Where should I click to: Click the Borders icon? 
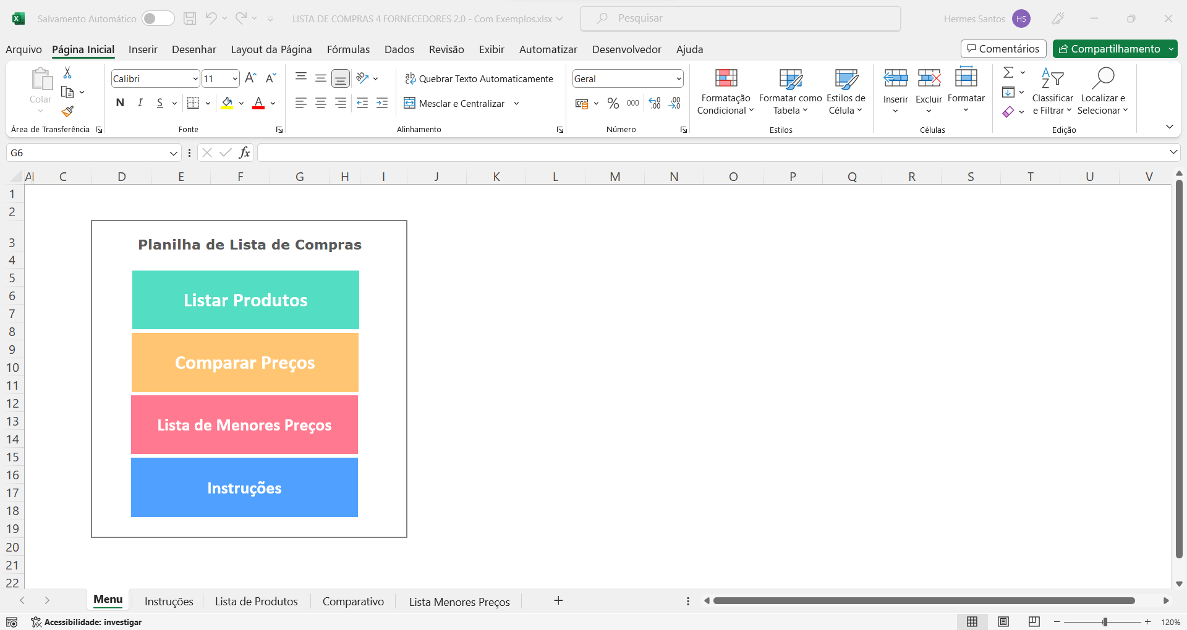(x=193, y=103)
